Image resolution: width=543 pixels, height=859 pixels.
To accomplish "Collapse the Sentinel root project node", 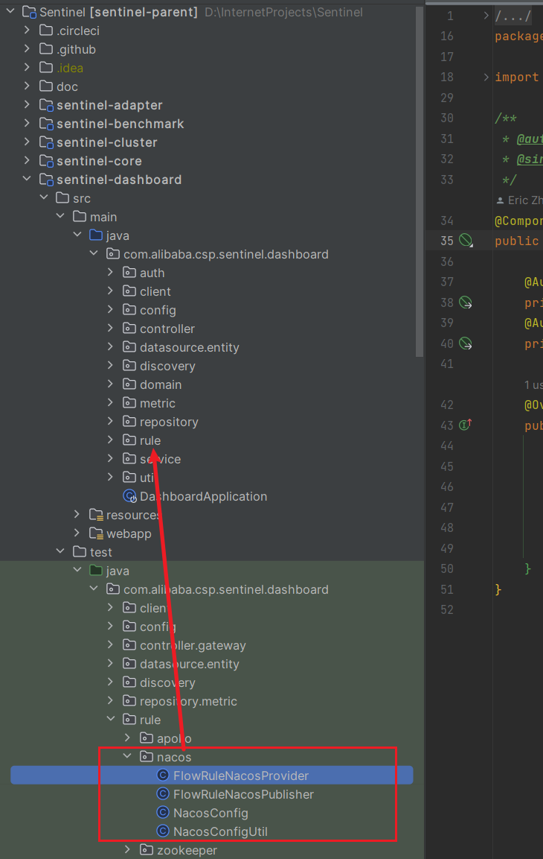I will tap(10, 11).
